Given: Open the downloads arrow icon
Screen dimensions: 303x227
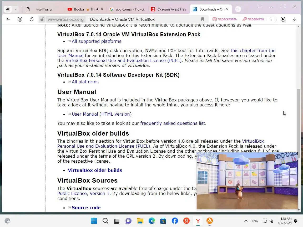Looking at the screenshot, I should coord(295,19).
